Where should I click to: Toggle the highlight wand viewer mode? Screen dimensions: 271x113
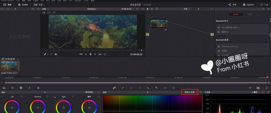pos(54,13)
